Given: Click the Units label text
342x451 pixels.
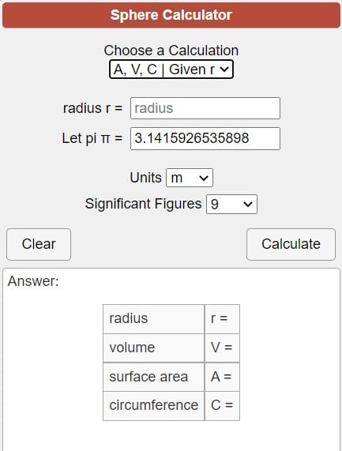Looking at the screenshot, I should tap(145, 178).
